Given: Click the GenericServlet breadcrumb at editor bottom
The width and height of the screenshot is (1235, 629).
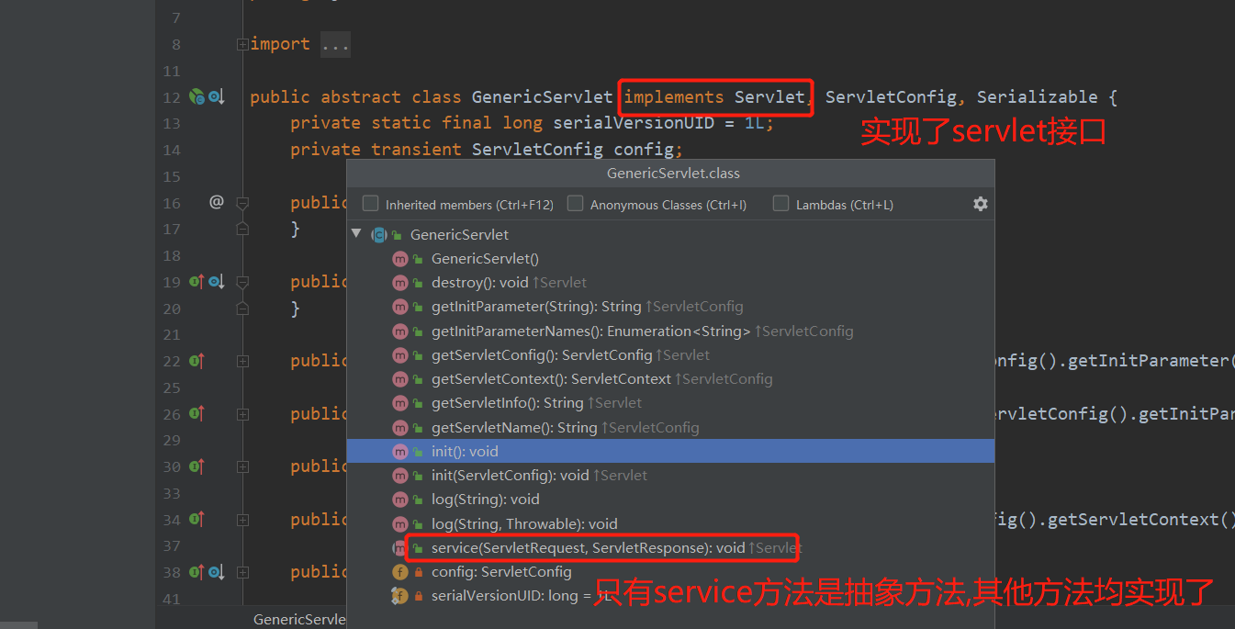Looking at the screenshot, I should click(299, 619).
